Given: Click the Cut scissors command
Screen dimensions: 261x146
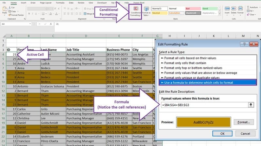Looking at the screenshot, I should point(12,7).
